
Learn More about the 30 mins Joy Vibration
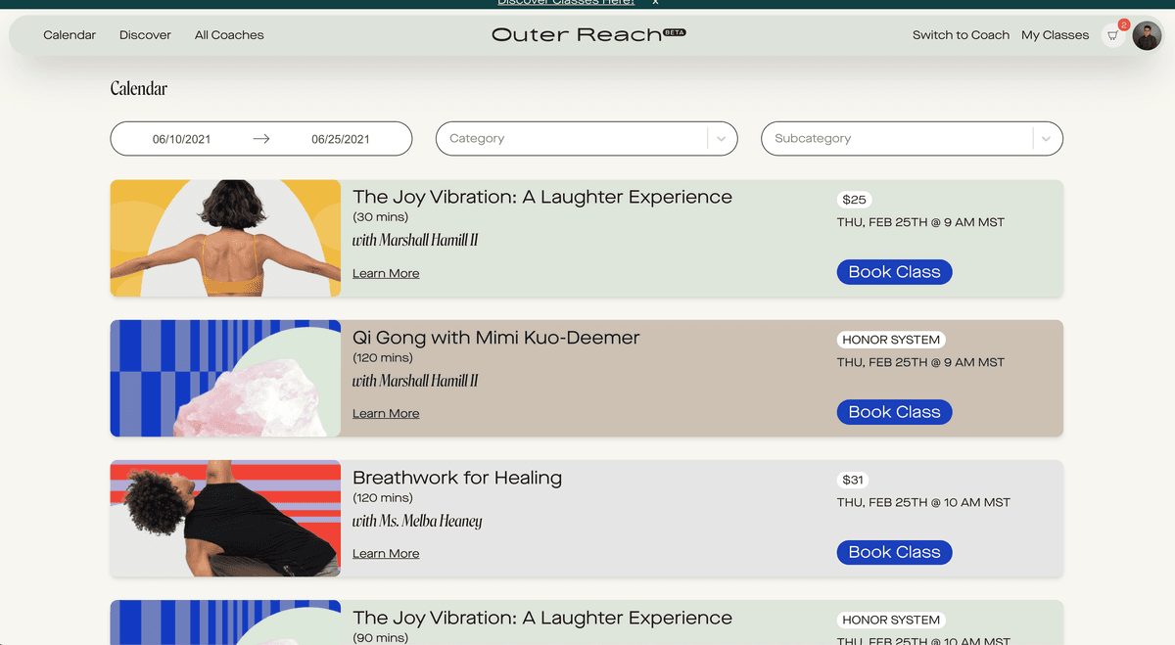pyautogui.click(x=386, y=274)
